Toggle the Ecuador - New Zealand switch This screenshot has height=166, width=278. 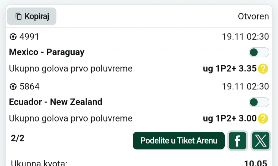coord(259,102)
